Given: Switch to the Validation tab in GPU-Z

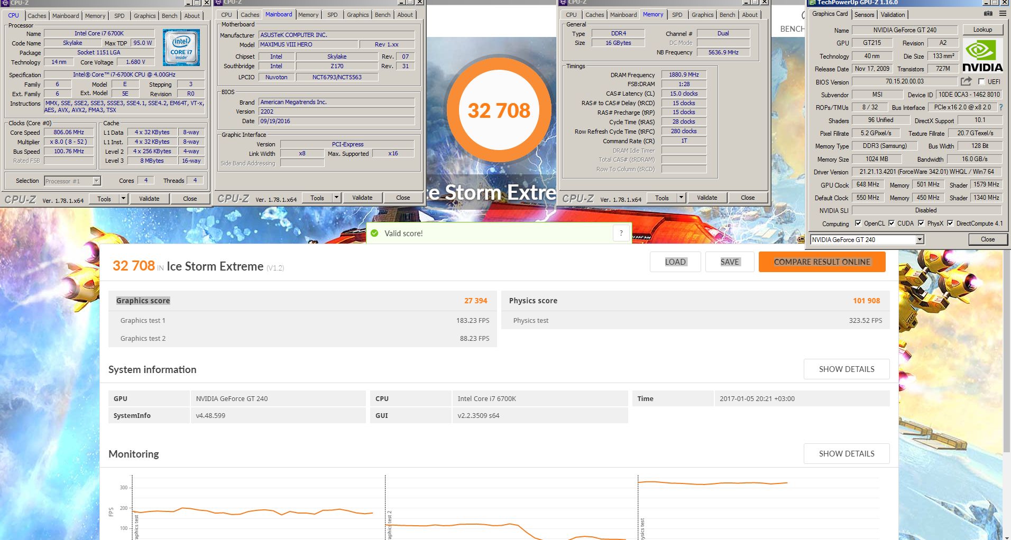Looking at the screenshot, I should [x=893, y=14].
